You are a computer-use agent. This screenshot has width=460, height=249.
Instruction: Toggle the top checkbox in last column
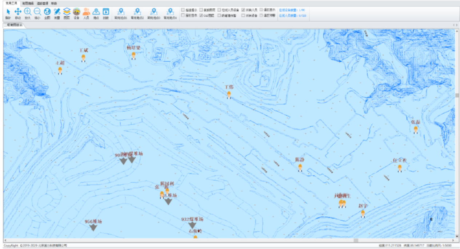click(x=261, y=10)
